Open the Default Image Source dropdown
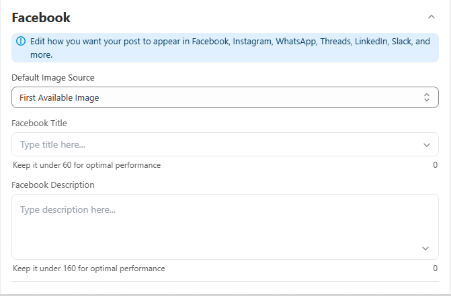The image size is (451, 296). click(225, 97)
